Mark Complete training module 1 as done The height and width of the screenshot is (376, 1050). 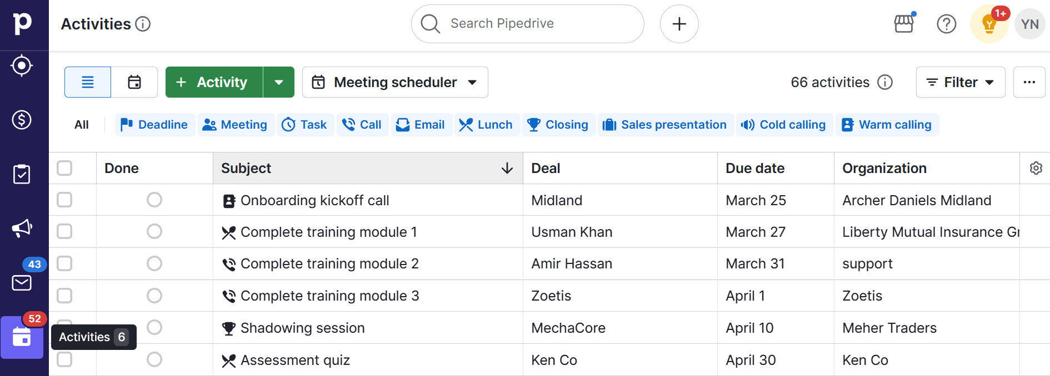tap(154, 231)
